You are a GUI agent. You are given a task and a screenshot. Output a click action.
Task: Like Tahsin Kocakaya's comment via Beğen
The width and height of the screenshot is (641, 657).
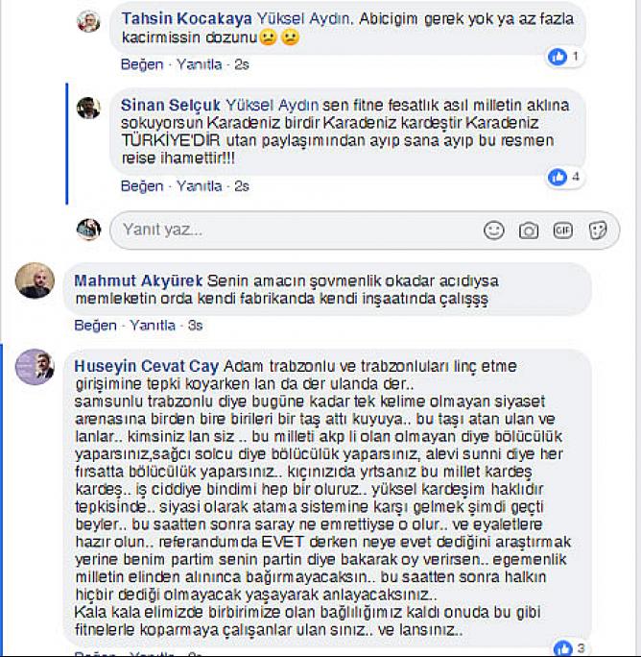[x=142, y=64]
